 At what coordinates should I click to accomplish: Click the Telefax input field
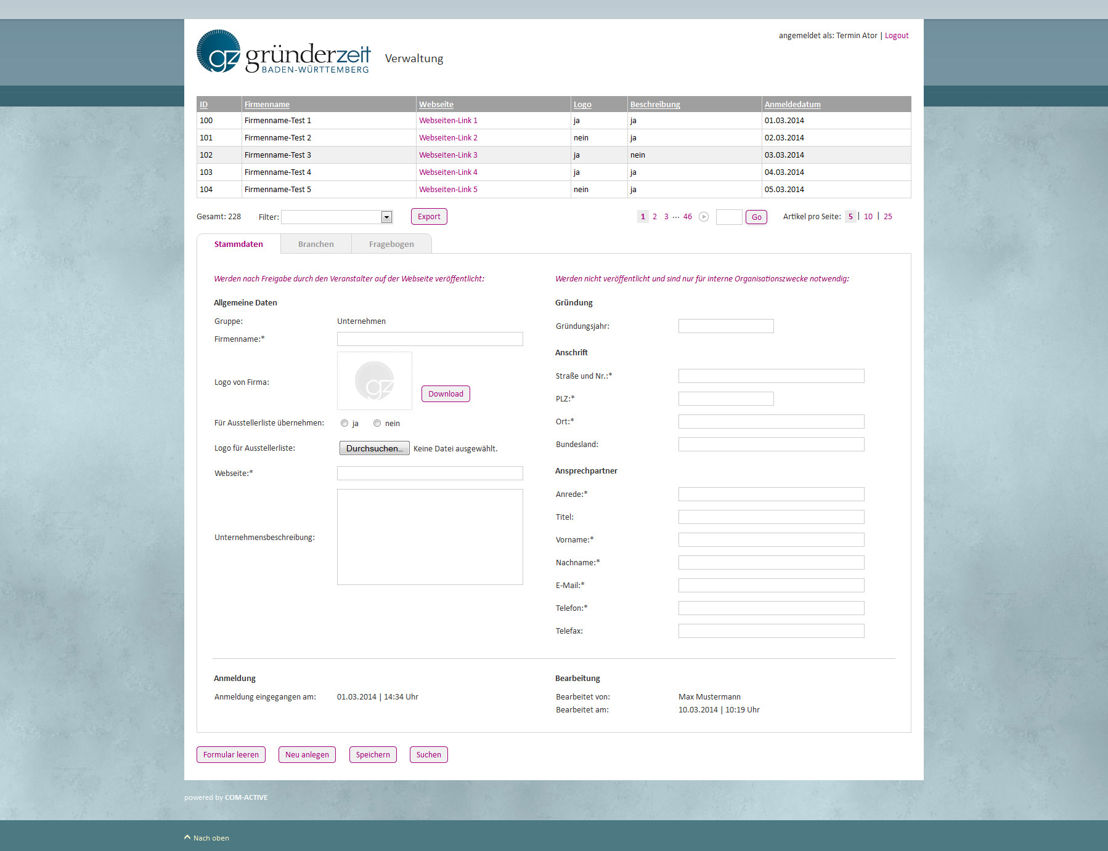(x=772, y=631)
